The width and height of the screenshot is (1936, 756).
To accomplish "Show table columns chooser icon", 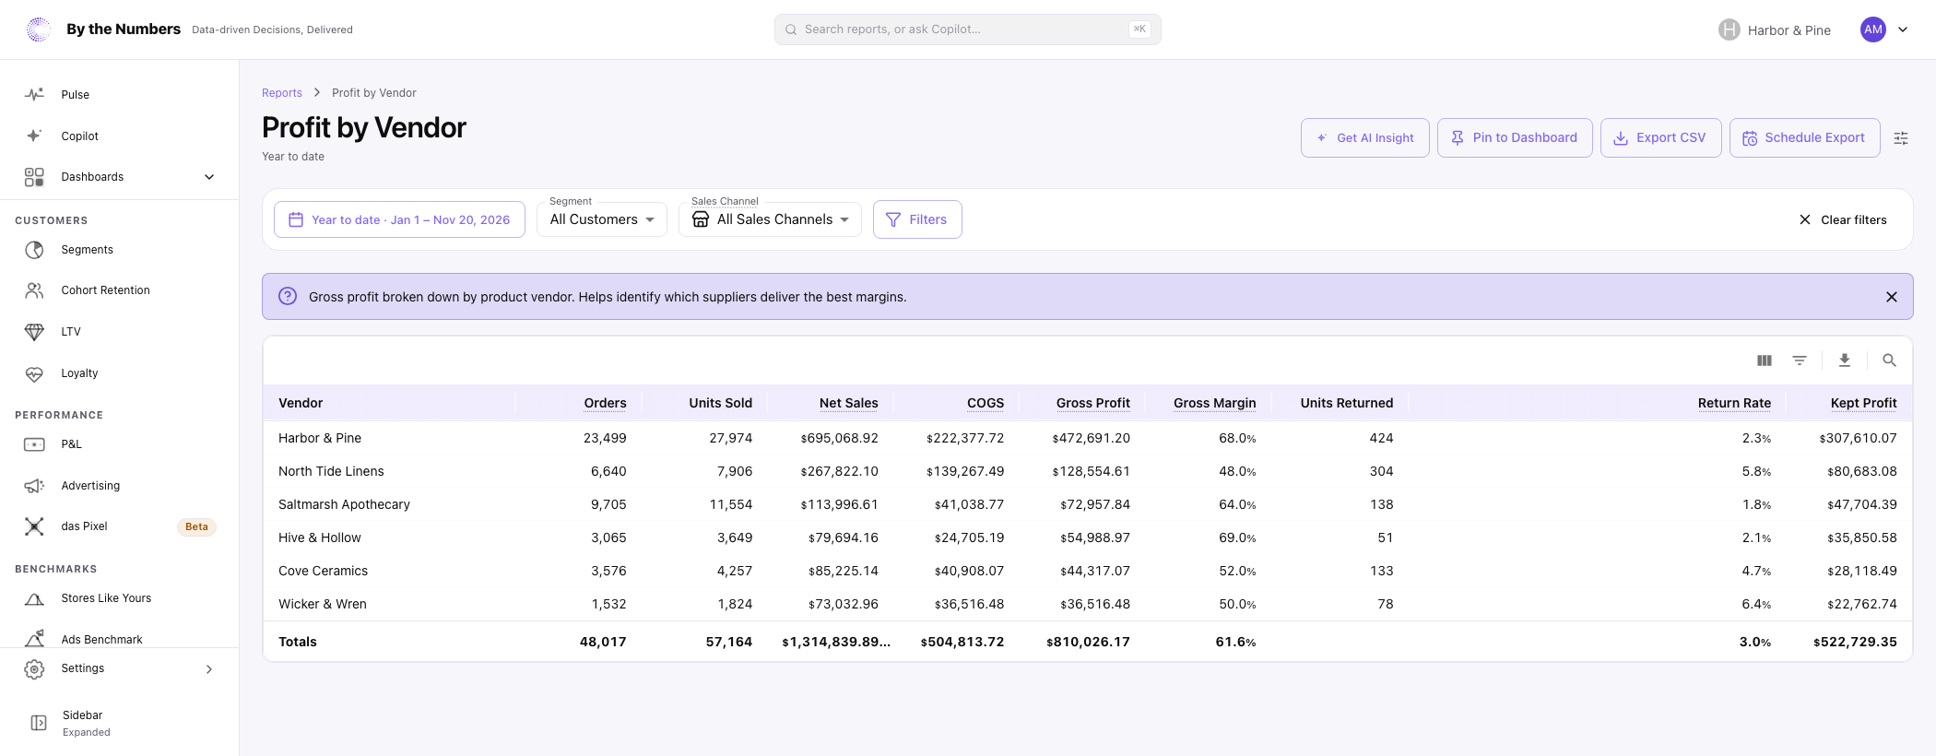I will [1765, 360].
